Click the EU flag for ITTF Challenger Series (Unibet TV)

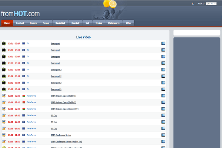[24, 141]
